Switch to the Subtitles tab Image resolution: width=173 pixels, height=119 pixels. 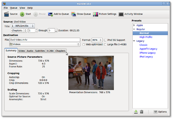[40, 51]
